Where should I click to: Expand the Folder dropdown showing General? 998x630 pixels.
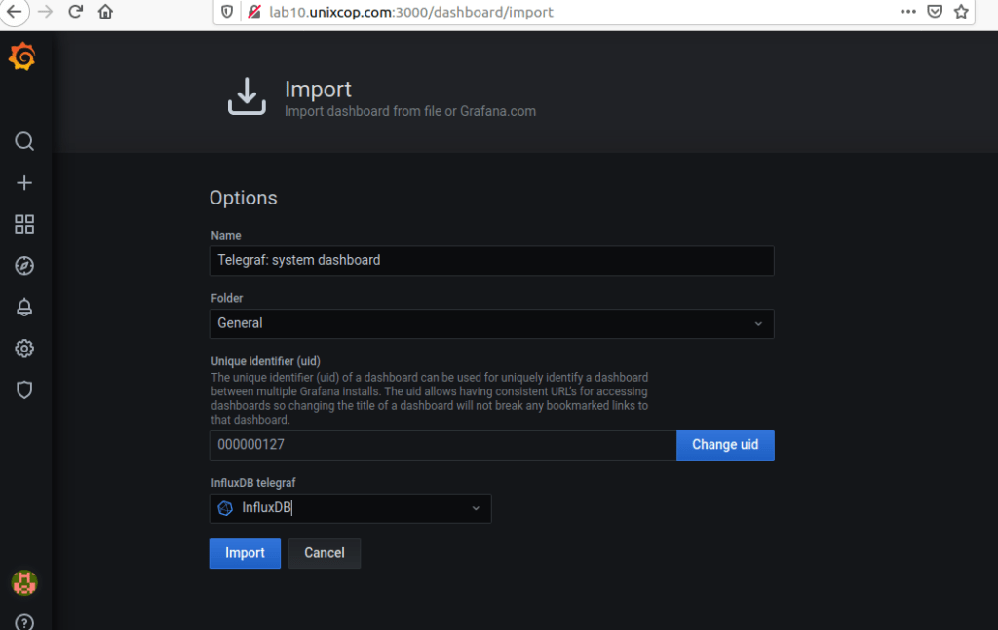[491, 323]
